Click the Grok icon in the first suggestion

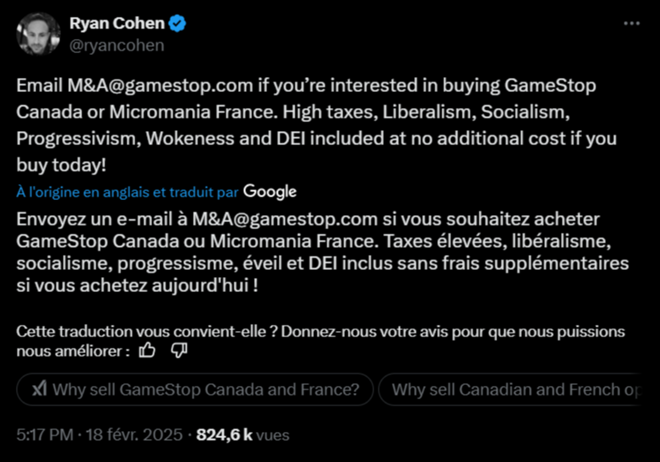coord(39,389)
